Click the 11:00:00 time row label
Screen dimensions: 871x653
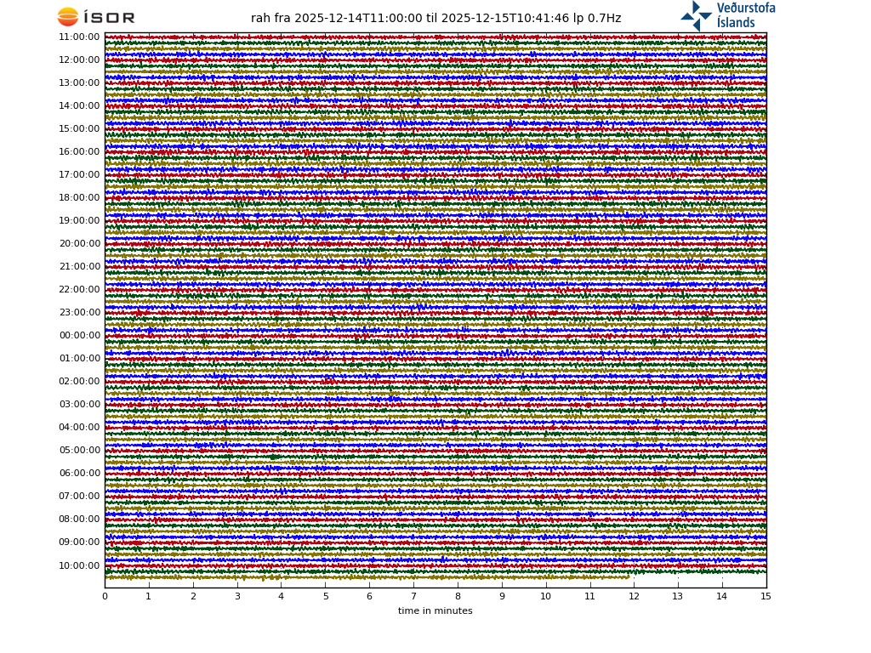click(x=79, y=37)
